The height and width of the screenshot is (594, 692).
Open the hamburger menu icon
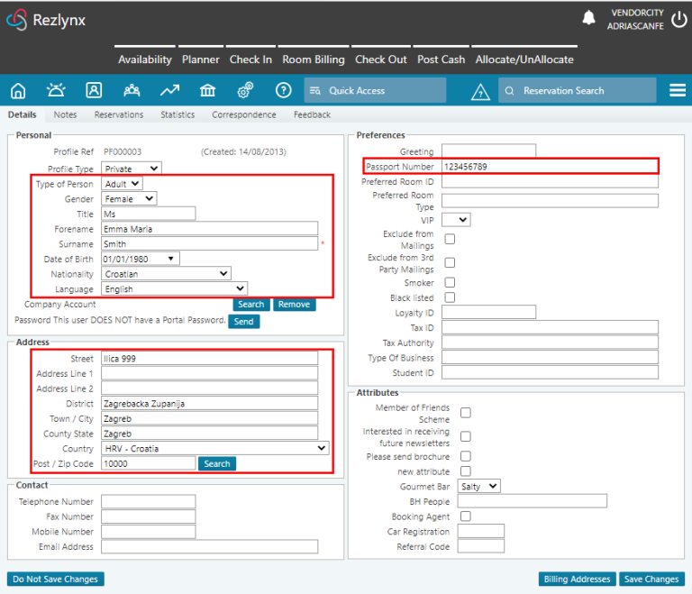[678, 90]
